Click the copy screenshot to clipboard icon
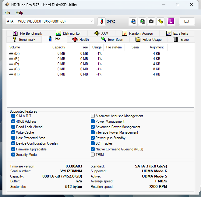This screenshot has height=197, width=201. point(142,21)
